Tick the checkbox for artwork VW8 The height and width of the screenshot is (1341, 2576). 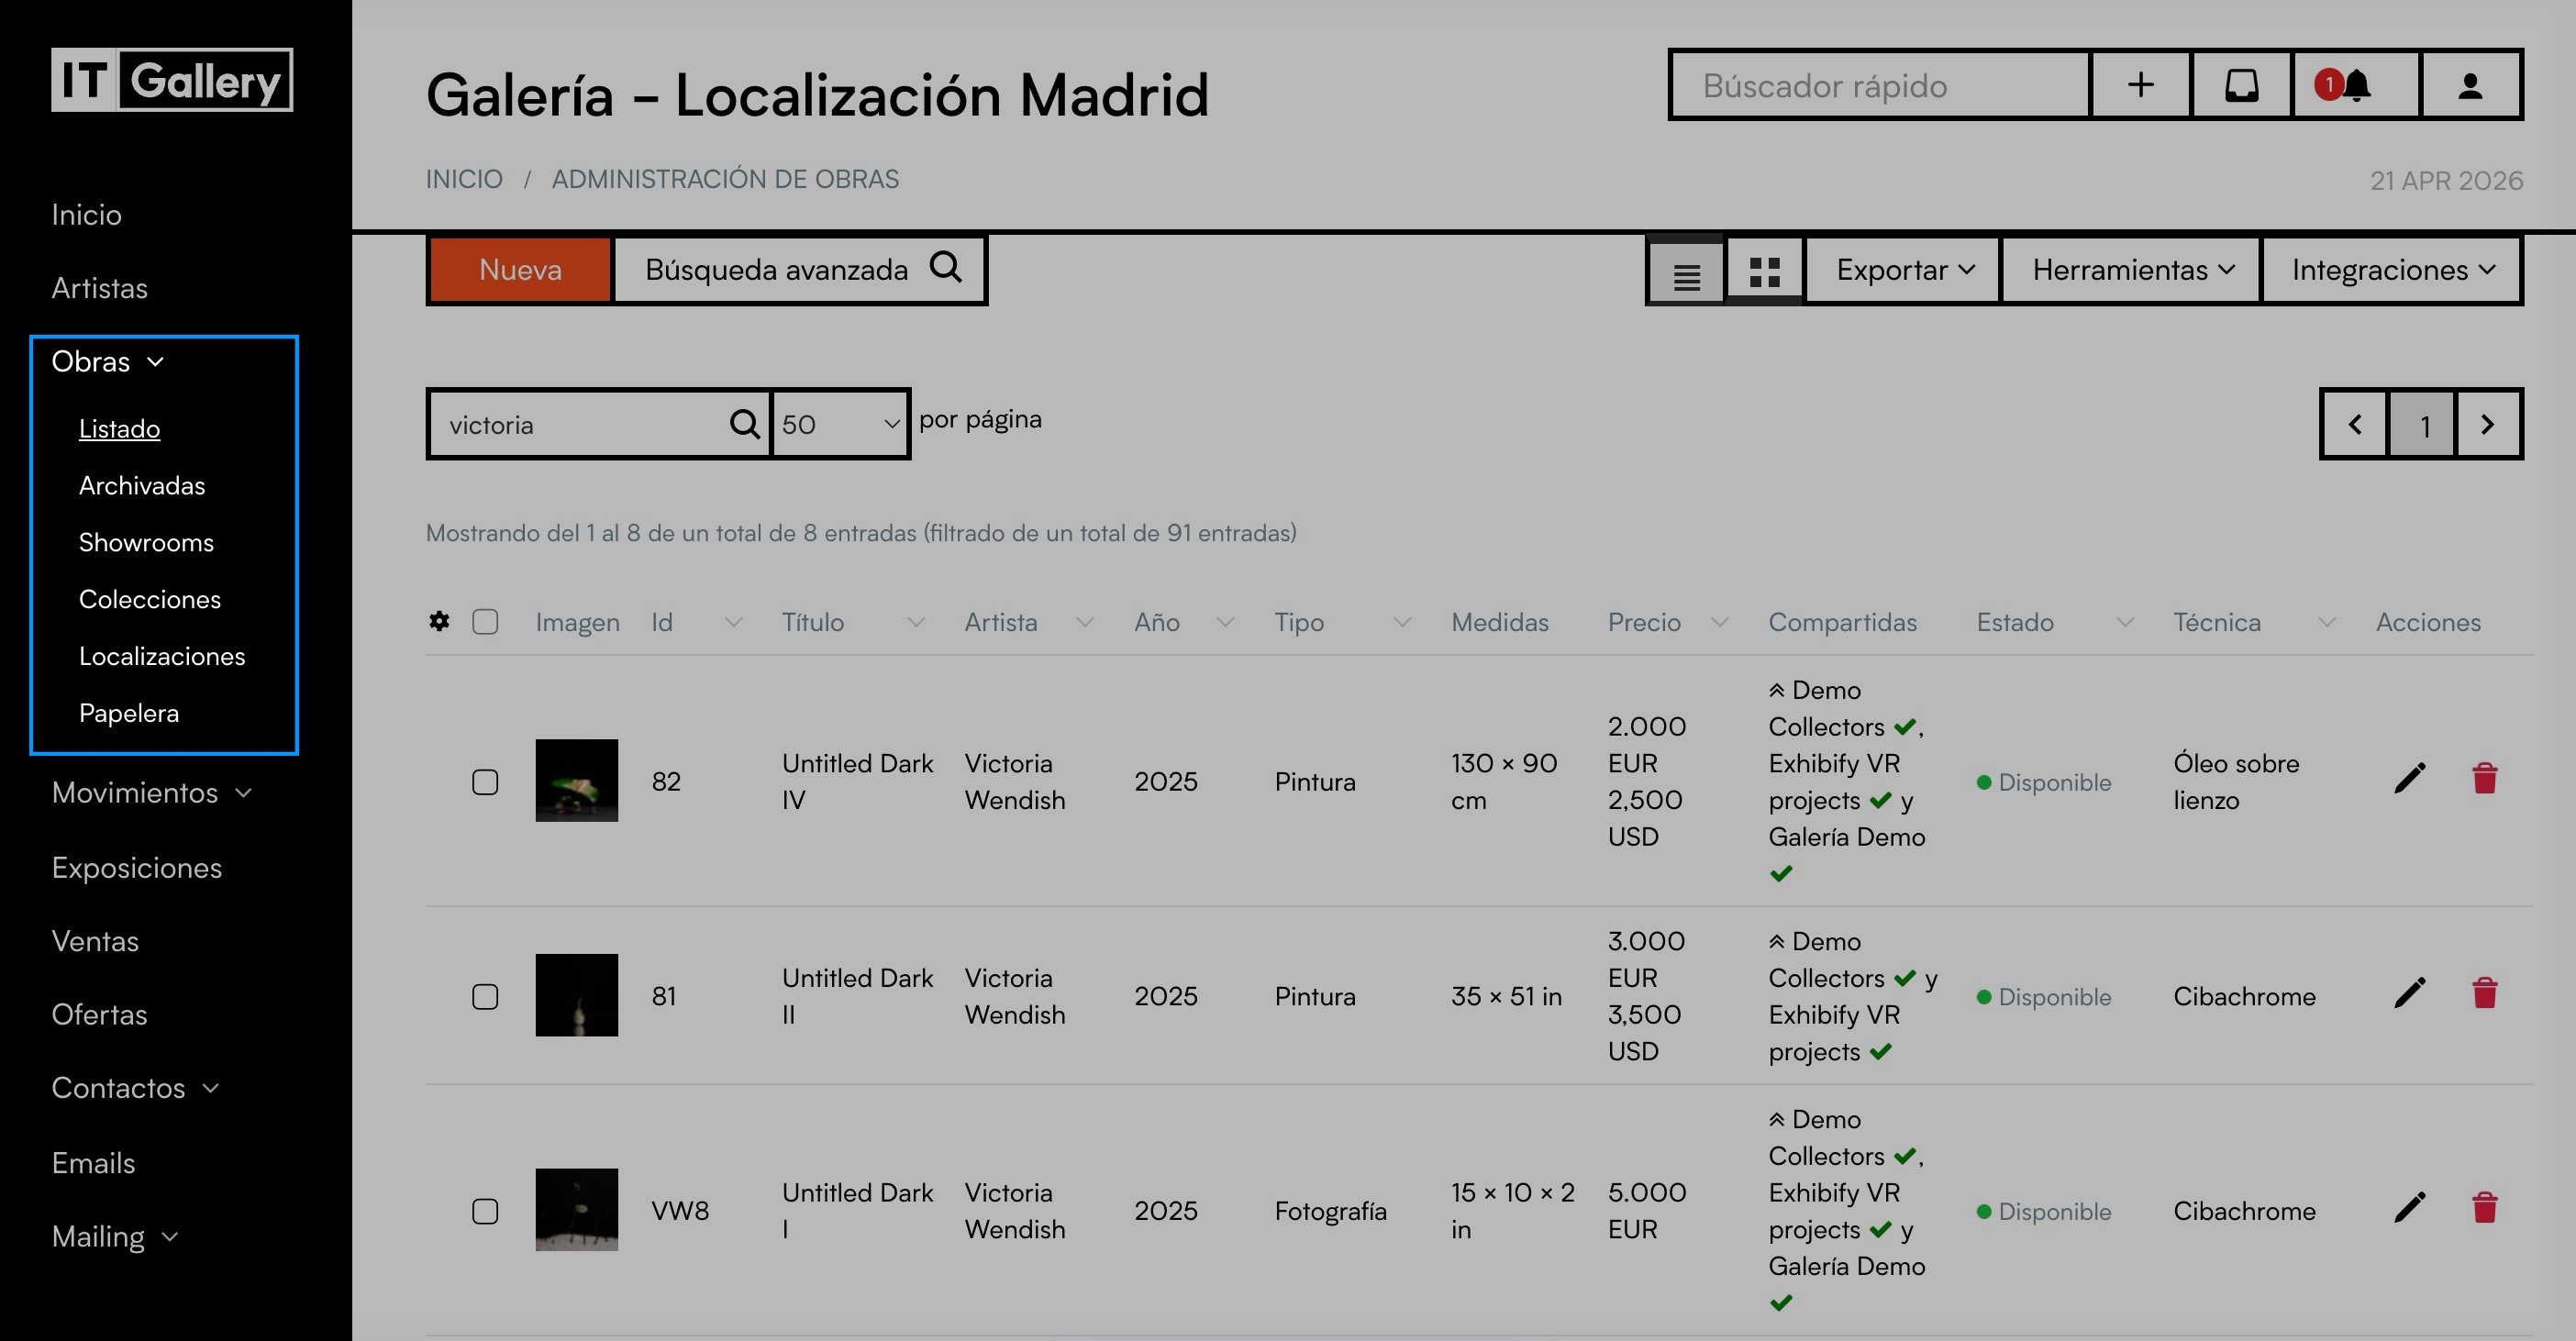485,1211
